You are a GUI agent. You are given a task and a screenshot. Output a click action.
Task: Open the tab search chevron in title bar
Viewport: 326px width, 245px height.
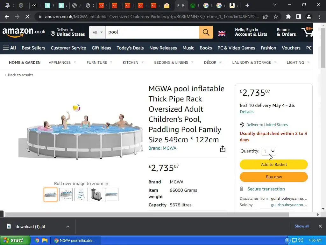point(275,4)
